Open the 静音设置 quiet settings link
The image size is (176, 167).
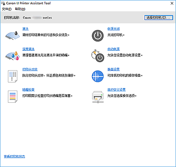pos(113,69)
